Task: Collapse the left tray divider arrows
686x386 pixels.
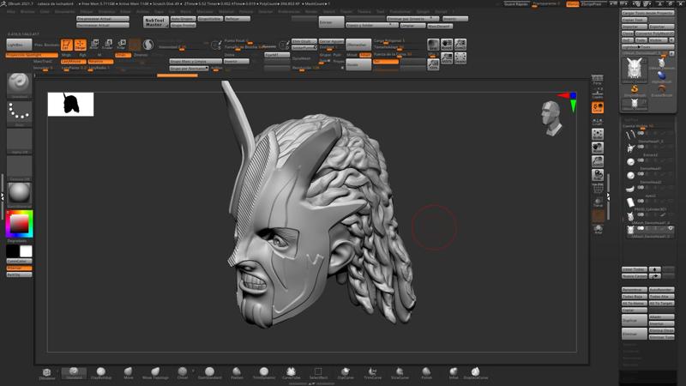Action: coord(3,197)
